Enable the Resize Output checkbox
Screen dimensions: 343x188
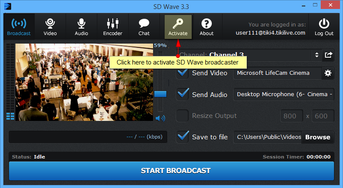point(183,116)
